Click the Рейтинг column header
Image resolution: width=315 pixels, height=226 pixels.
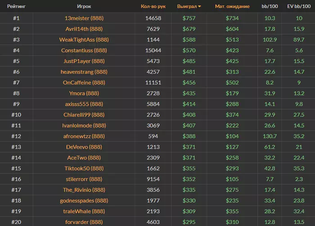click(16, 6)
